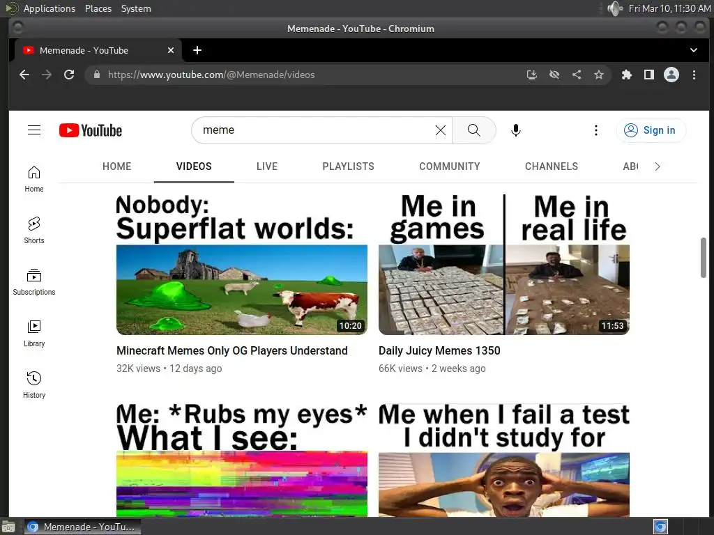Open the COMMUNITY channel tab

point(450,166)
